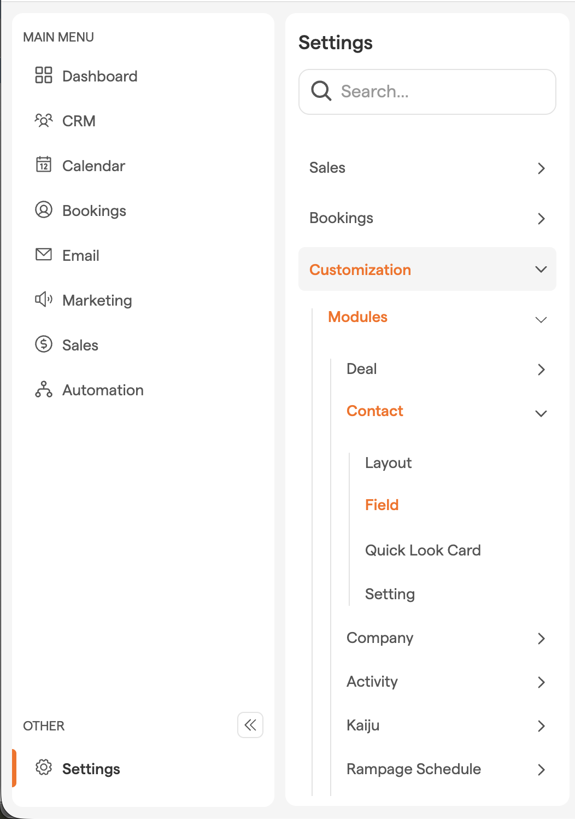Screen dimensions: 575x819
Task: Click the Calendar icon in main menu
Action: pos(44,165)
